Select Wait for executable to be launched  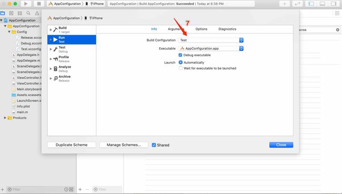(x=180, y=68)
